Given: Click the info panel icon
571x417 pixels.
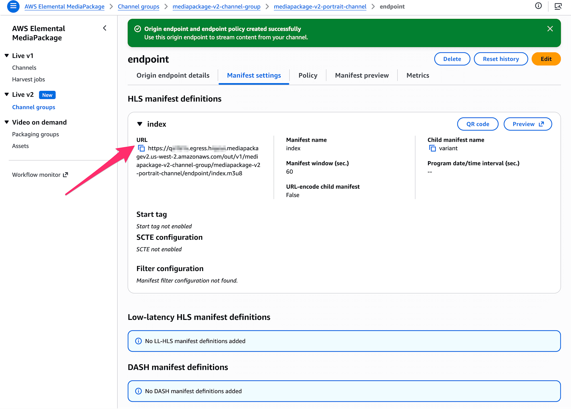Looking at the screenshot, I should 538,6.
